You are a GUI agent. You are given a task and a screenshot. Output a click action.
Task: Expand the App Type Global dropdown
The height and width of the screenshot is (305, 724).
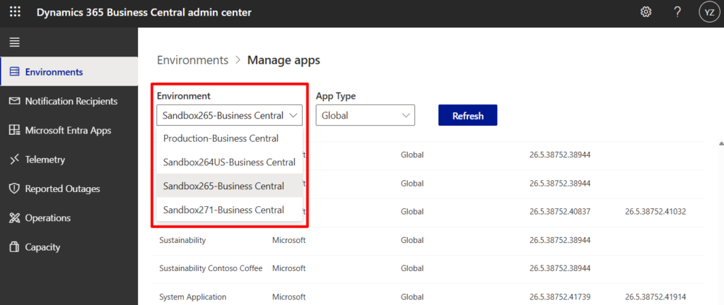pos(365,115)
